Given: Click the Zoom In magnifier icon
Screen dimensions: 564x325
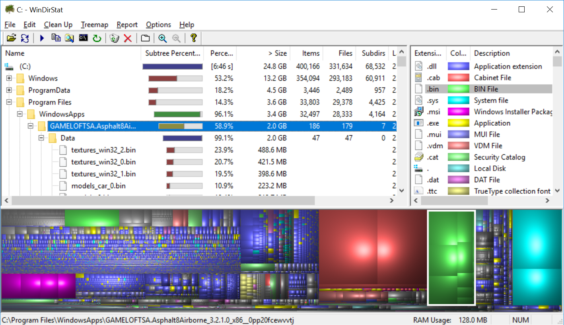Looking at the screenshot, I should pos(162,38).
